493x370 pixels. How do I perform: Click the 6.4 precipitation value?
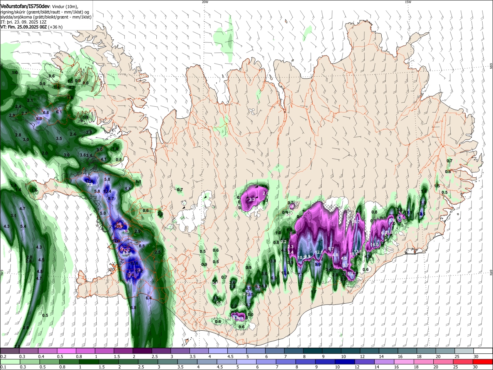pyautogui.click(x=149, y=298)
